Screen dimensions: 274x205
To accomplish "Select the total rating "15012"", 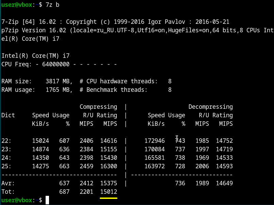I will [x=109, y=192].
